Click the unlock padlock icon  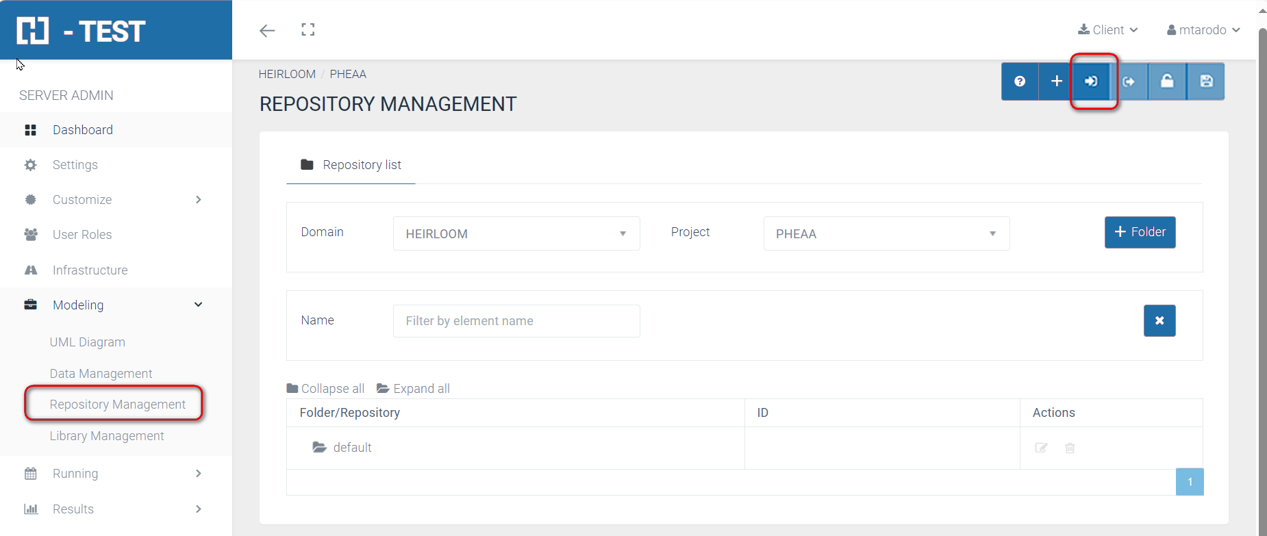tap(1167, 81)
